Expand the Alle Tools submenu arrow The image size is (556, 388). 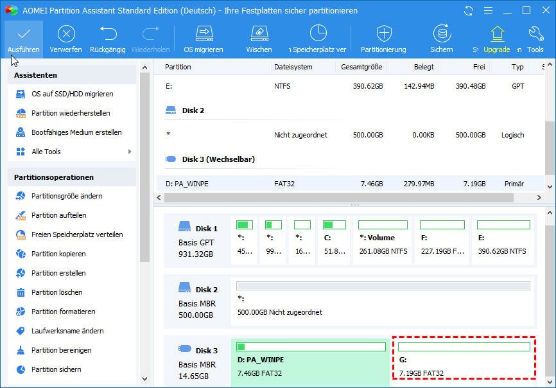tap(130, 152)
